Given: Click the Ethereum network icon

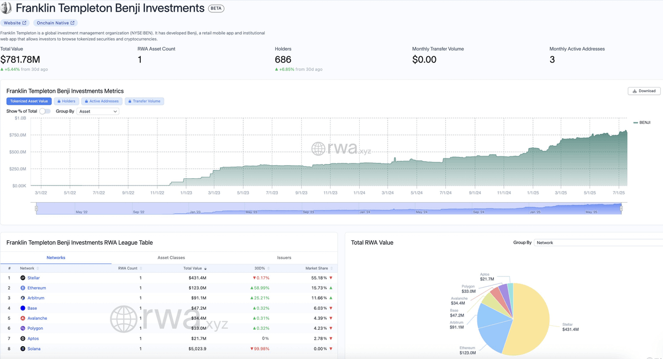Looking at the screenshot, I should 23,288.
